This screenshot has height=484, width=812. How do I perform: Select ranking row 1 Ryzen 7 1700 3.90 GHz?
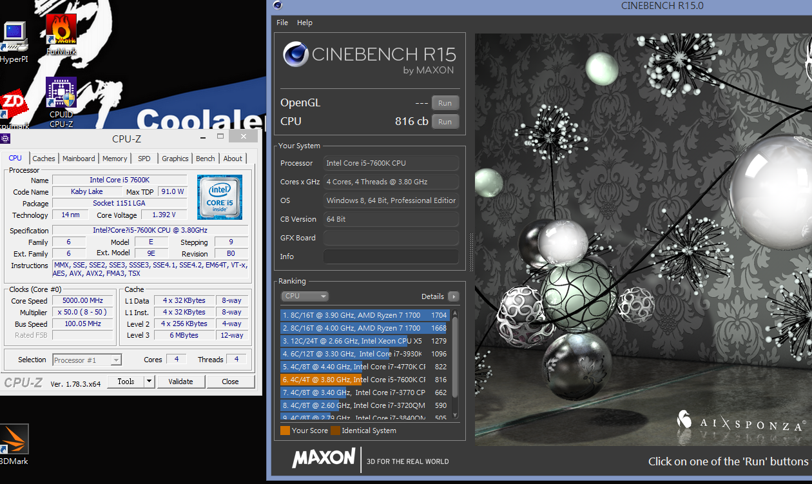pos(365,315)
